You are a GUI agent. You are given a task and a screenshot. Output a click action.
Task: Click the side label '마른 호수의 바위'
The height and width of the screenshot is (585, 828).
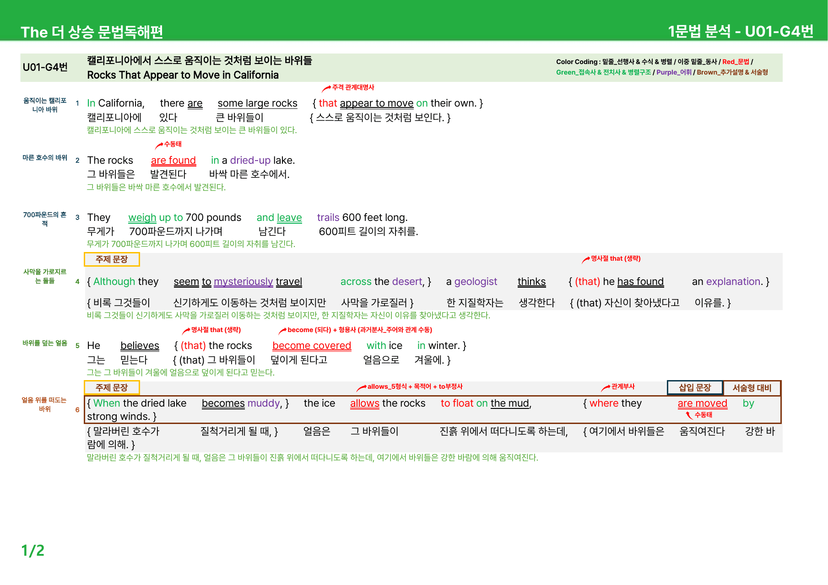[45, 158]
